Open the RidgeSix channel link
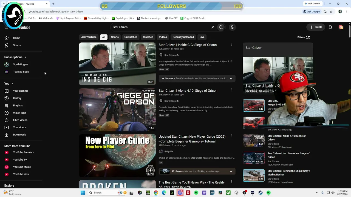The image size is (351, 197). (169, 152)
